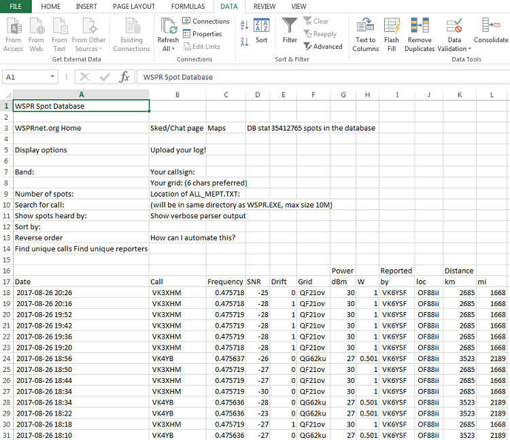
Task: Click the Sort Z to A icon
Action: (244, 41)
